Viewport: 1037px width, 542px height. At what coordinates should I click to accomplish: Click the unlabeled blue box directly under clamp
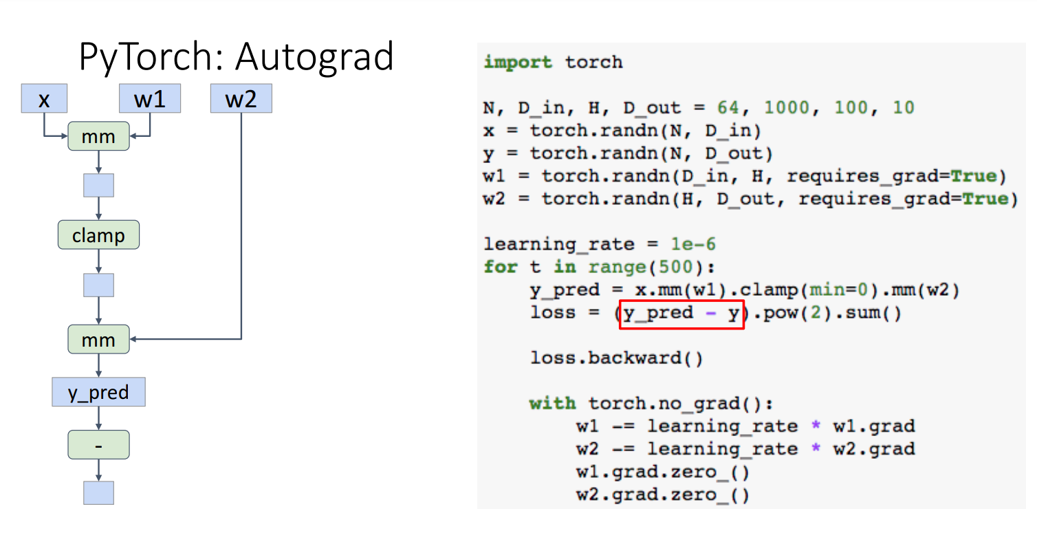tap(98, 285)
